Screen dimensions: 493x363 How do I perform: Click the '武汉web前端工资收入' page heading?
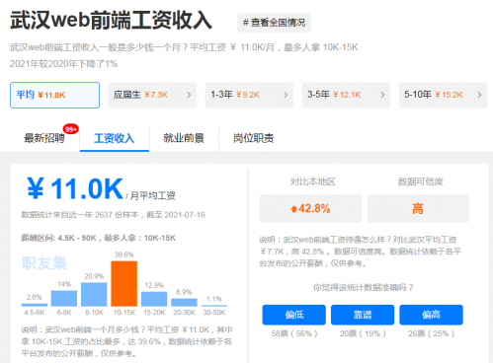(112, 21)
